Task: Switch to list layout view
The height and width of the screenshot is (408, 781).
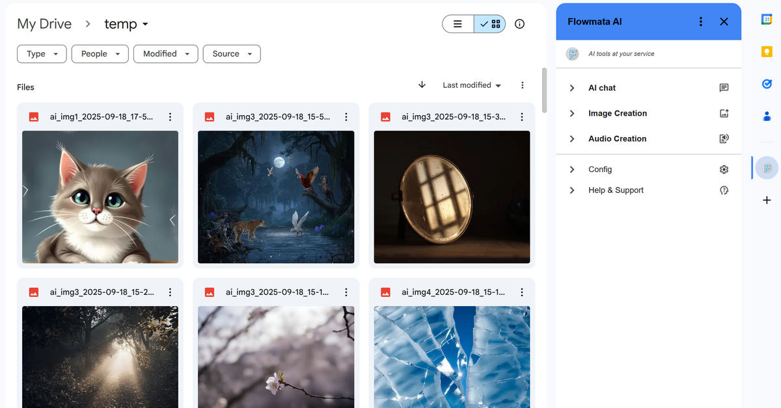Action: click(x=458, y=24)
